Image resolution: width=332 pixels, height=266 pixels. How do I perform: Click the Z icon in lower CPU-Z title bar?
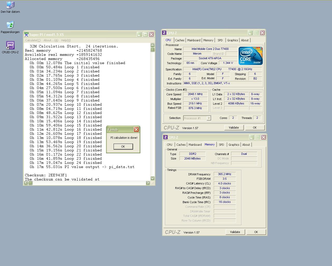coord(165,137)
